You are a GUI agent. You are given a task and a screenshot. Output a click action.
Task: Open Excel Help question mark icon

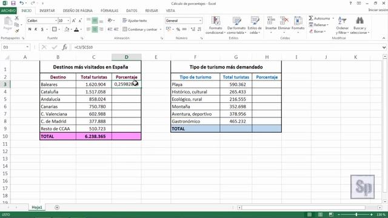tap(350, 3)
